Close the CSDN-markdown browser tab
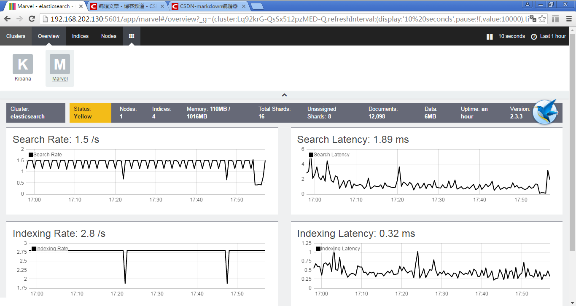576x306 pixels. (245, 6)
